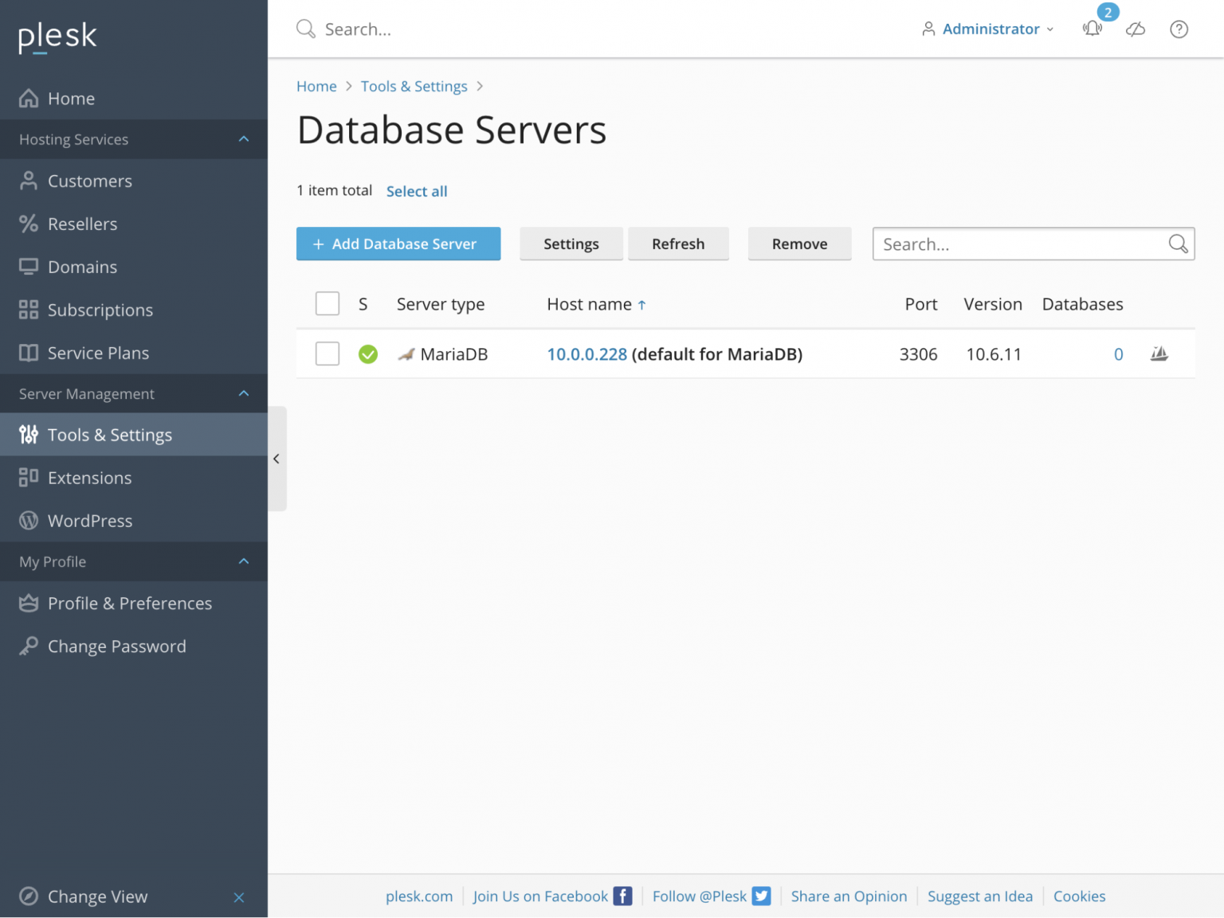Check the MariaDB server row checkbox
Screen dimensions: 1224x918
coord(328,354)
